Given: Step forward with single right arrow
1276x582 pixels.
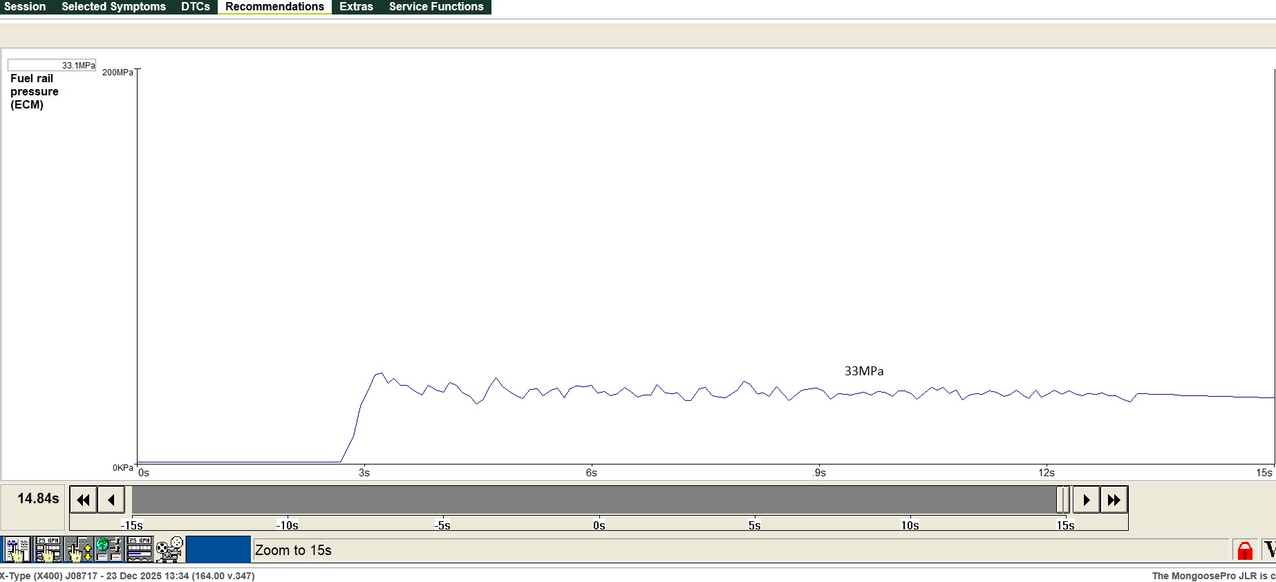Looking at the screenshot, I should pyautogui.click(x=1086, y=500).
